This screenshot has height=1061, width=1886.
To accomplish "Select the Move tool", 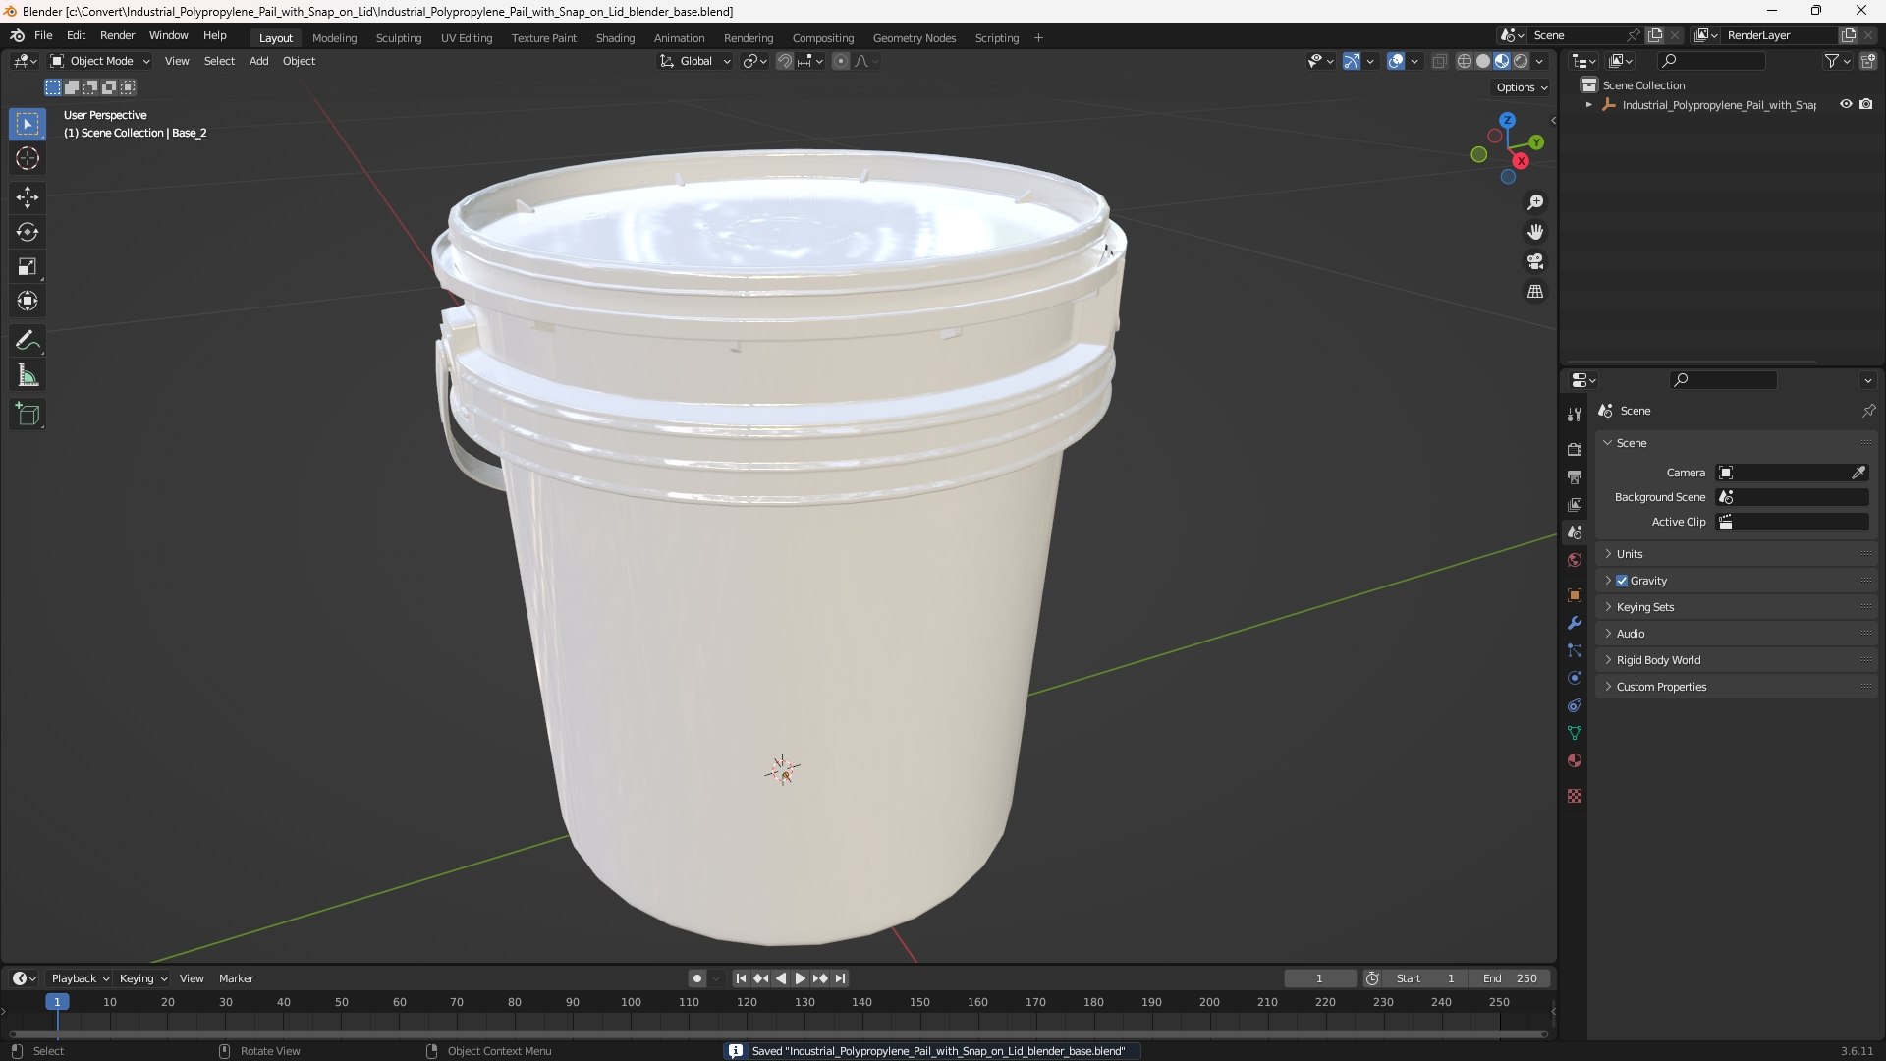I will (x=28, y=197).
